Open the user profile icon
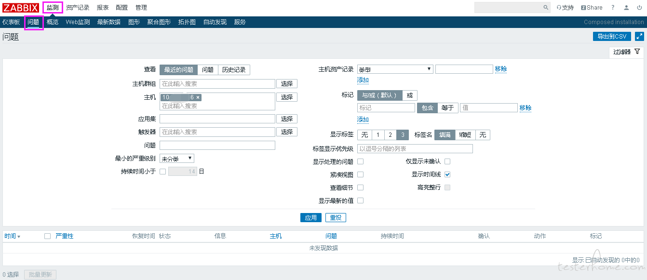Image resolution: width=647 pixels, height=280 pixels. click(x=626, y=8)
